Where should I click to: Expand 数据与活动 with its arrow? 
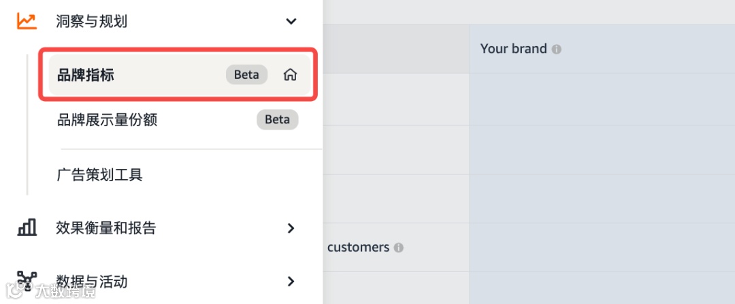291,281
